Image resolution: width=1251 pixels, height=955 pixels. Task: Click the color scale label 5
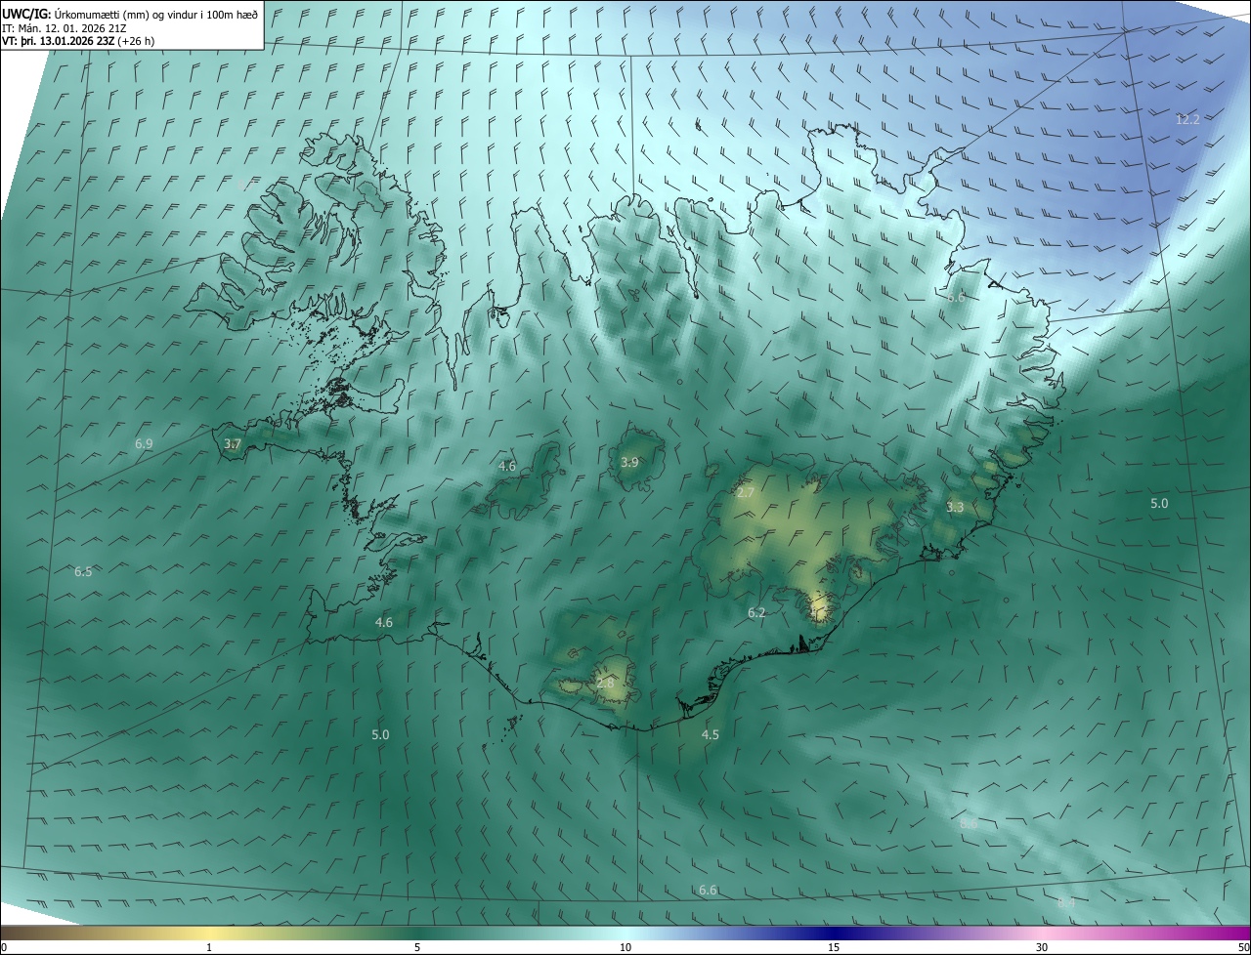pyautogui.click(x=417, y=947)
